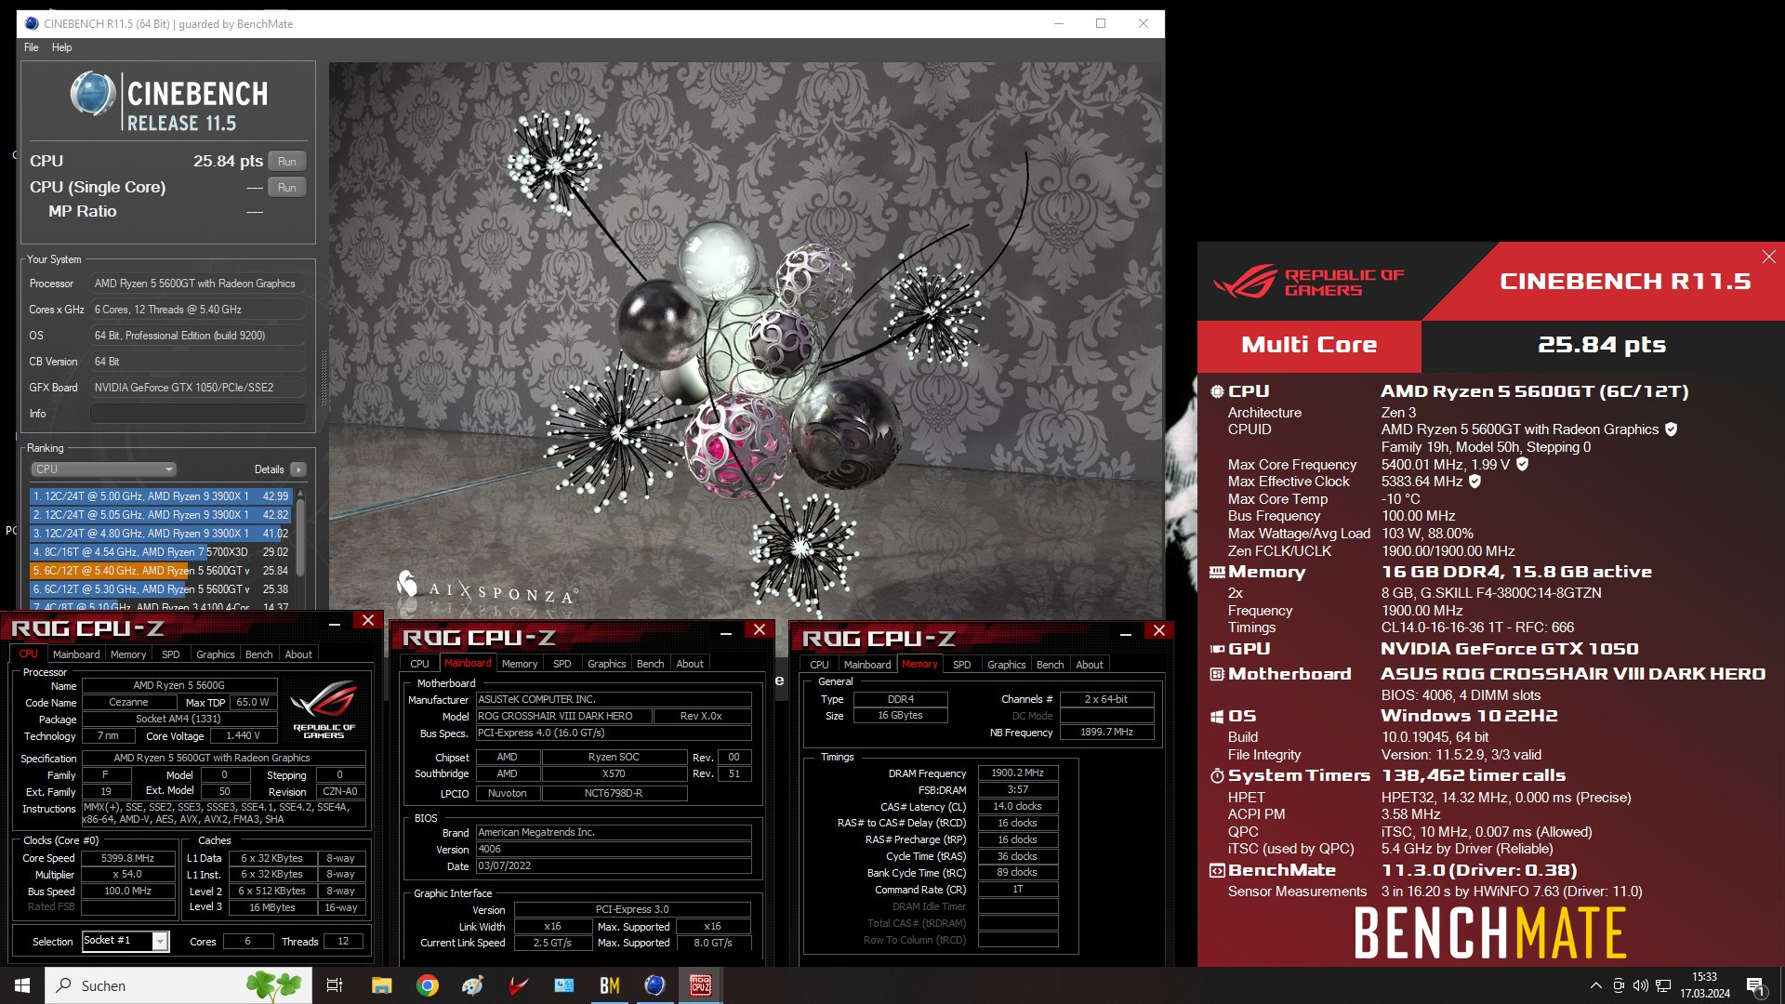Click the Core Speed 5399.8 MHz value
This screenshot has width=1785, height=1004.
click(x=128, y=859)
